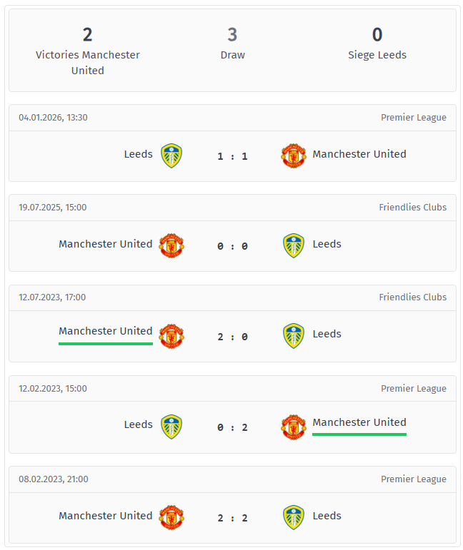Select Friendlies Clubs label on 19.07.2025 match
The image size is (463, 550).
412,208
